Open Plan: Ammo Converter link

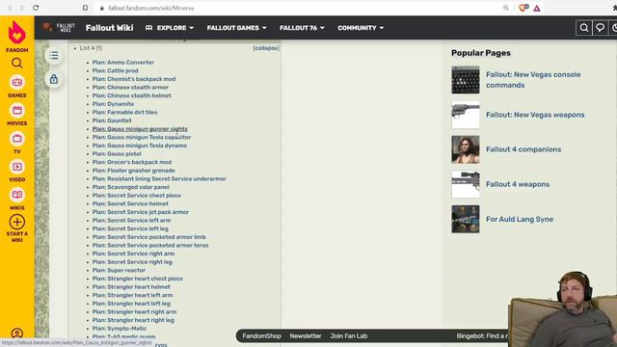coord(123,62)
